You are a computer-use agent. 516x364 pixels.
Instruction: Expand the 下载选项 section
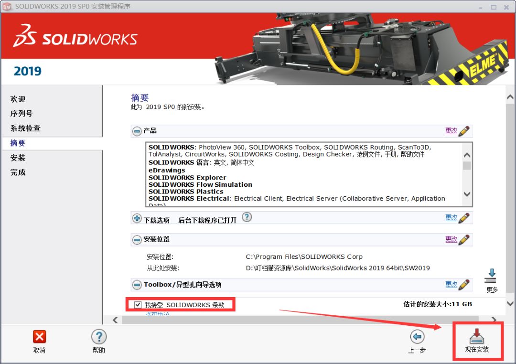point(137,218)
